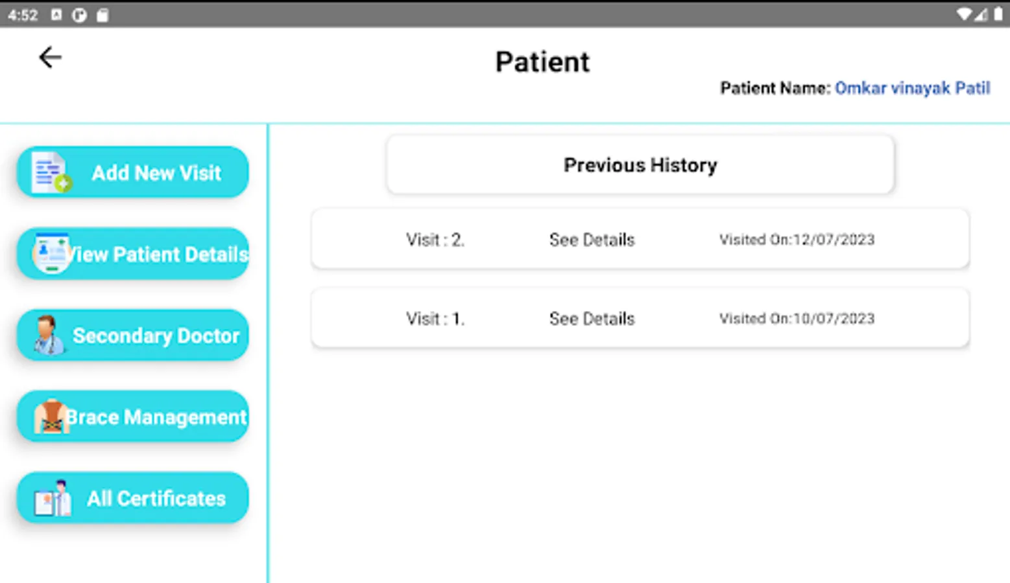Image resolution: width=1010 pixels, height=583 pixels.
Task: Open View Patient Details
Action: click(157, 254)
